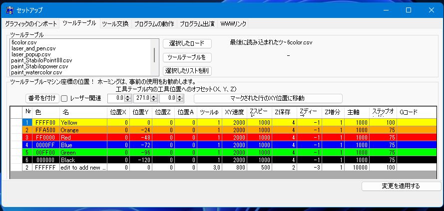This screenshot has height=211, width=444.
Task: Click the 選択したロード button
Action: [x=187, y=43]
